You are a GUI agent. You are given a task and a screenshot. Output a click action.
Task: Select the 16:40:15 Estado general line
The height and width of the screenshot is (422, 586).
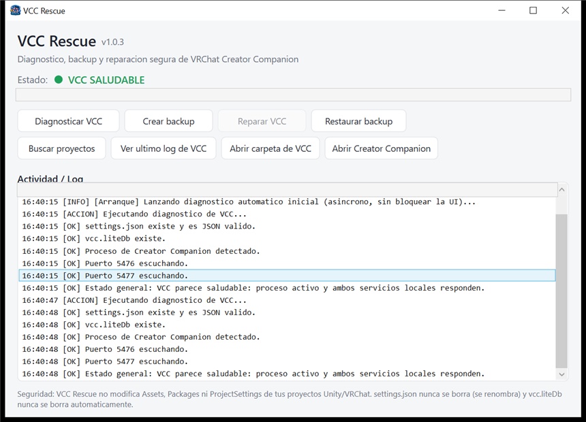click(x=287, y=288)
